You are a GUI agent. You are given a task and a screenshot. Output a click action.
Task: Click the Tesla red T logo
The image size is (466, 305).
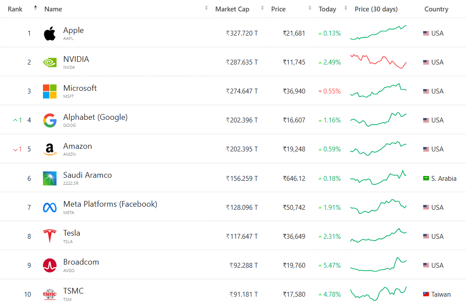[50, 236]
